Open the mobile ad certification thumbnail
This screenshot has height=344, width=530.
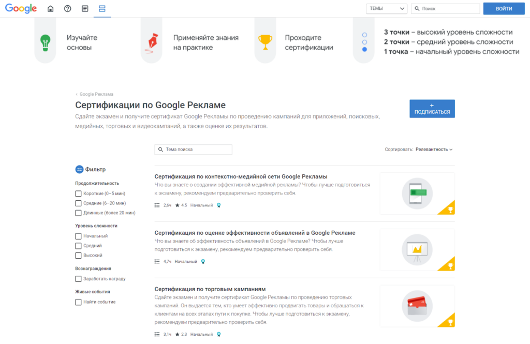[x=417, y=193]
